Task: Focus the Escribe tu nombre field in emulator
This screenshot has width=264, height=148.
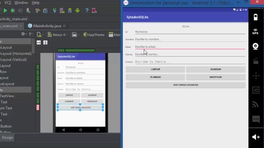Action: coord(190,39)
